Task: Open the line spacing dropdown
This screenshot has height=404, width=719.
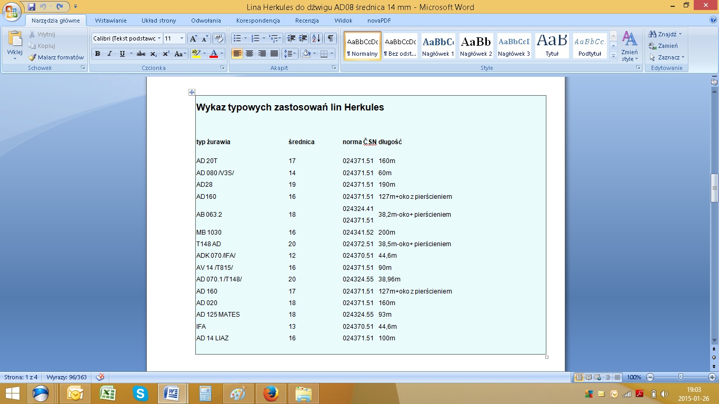Action: (x=290, y=54)
